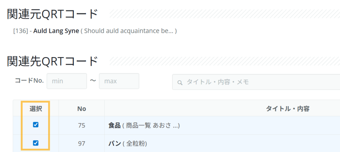Click the magnifying glass search icon
This screenshot has height=152, width=340.
tap(180, 82)
